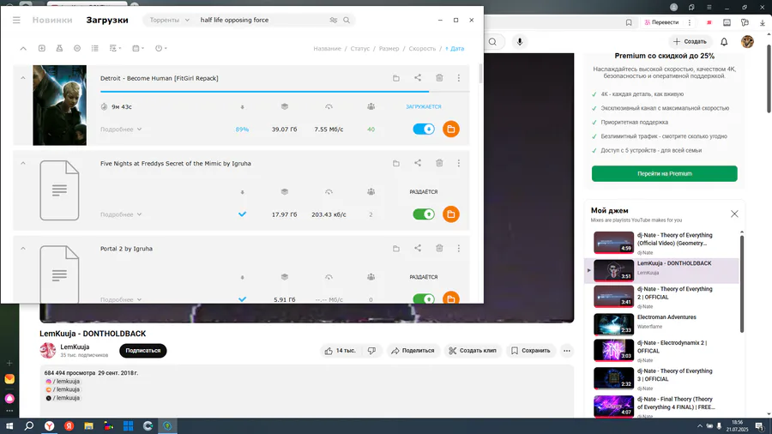Switch to the Загрузки tab
This screenshot has width=772, height=434.
point(107,21)
